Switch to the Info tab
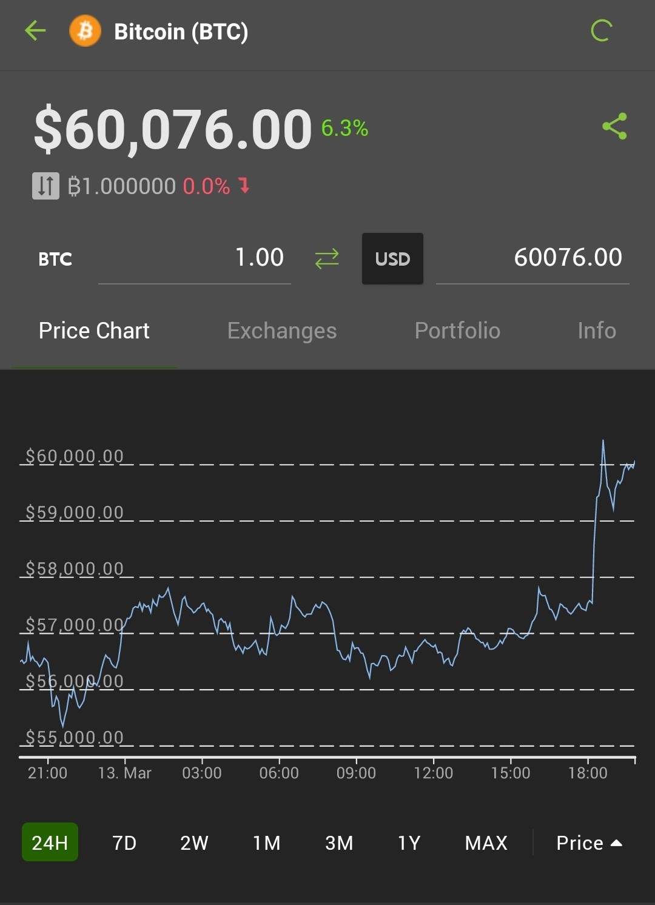The height and width of the screenshot is (905, 655). 597,331
